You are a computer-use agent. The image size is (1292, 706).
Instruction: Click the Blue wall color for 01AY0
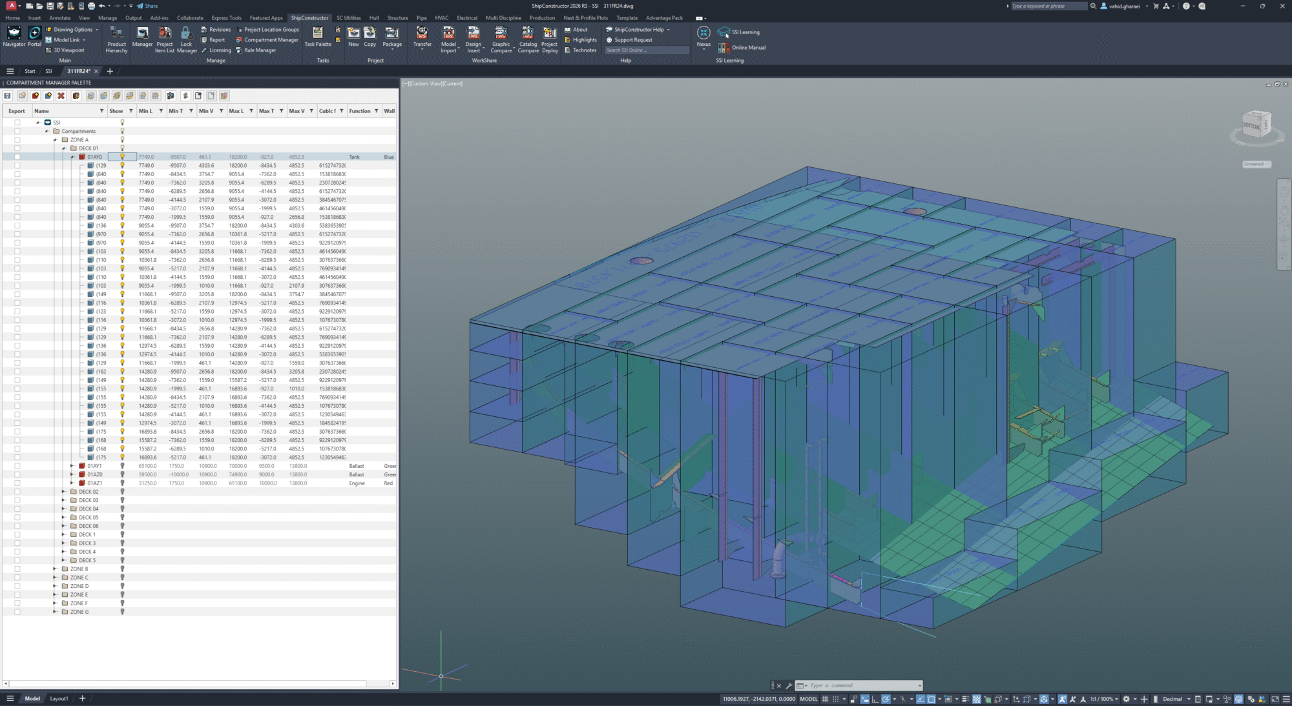point(388,156)
